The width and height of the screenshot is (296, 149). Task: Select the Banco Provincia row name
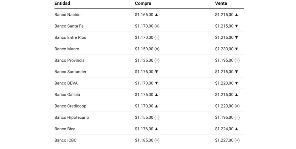coord(69,60)
